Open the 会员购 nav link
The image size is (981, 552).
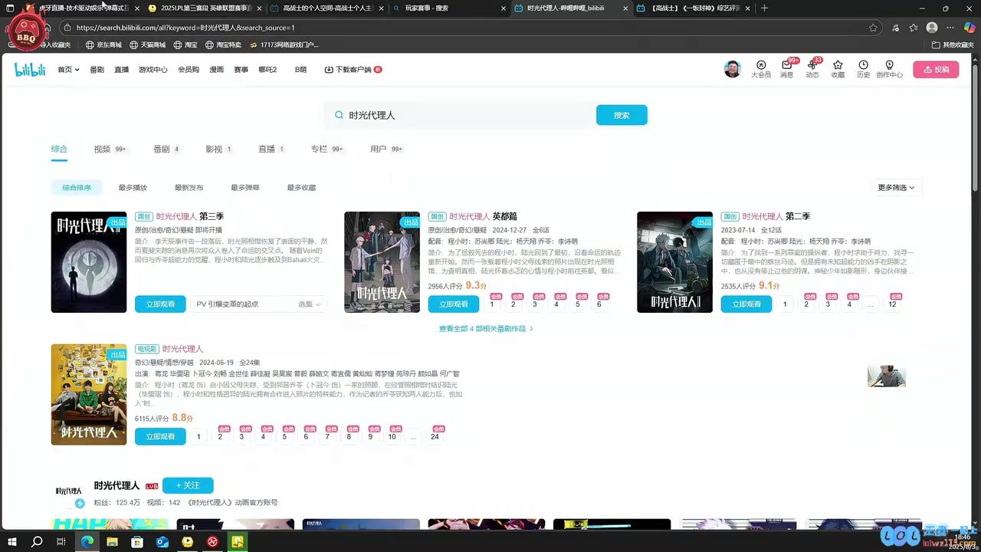point(189,70)
